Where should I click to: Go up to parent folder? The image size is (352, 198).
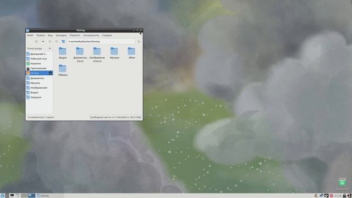pos(57,42)
